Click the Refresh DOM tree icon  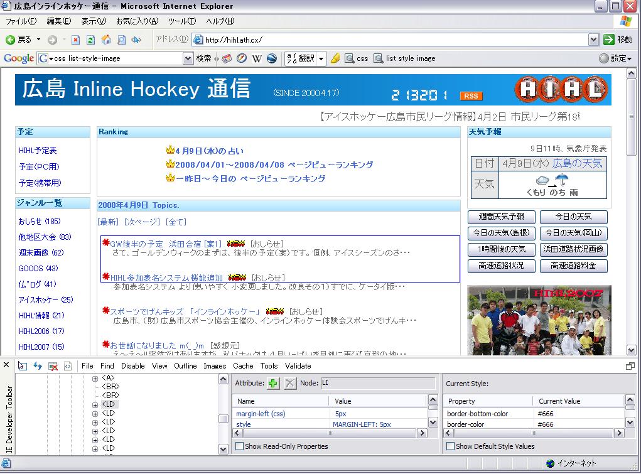point(38,366)
